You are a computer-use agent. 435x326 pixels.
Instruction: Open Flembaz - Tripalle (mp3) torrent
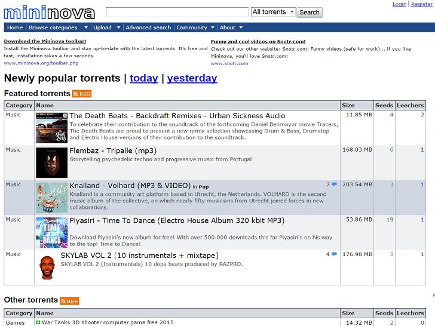[x=113, y=150]
